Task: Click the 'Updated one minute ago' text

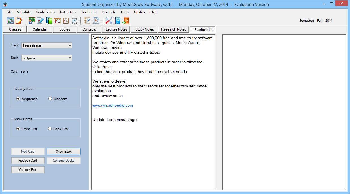Action: pyautogui.click(x=114, y=120)
